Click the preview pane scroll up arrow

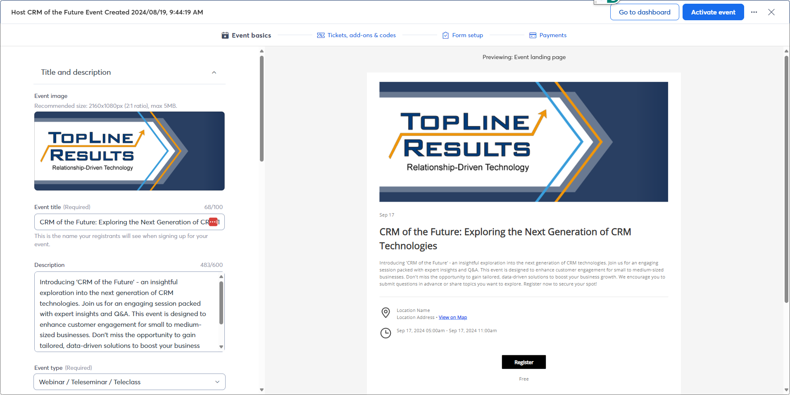[x=786, y=51]
